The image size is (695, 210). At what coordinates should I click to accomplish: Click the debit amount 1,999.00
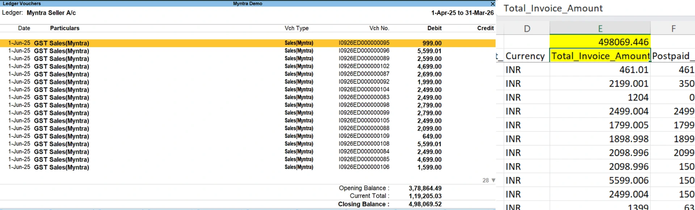[x=429, y=82]
